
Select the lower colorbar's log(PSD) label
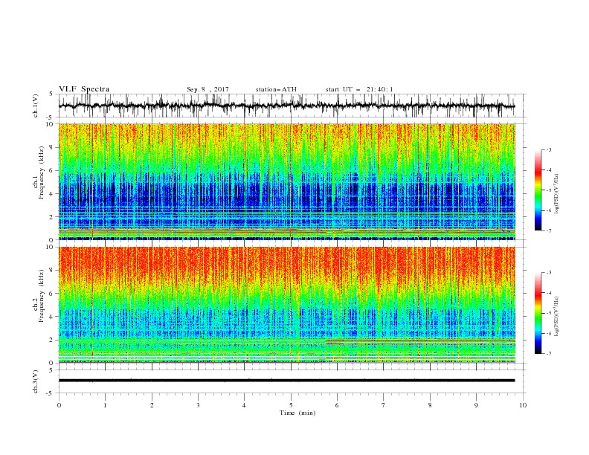click(557, 315)
